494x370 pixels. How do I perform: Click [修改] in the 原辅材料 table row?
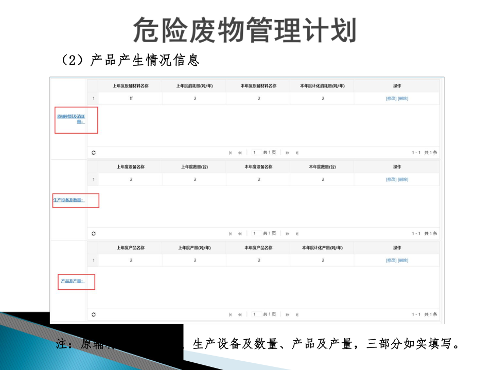[x=391, y=99]
